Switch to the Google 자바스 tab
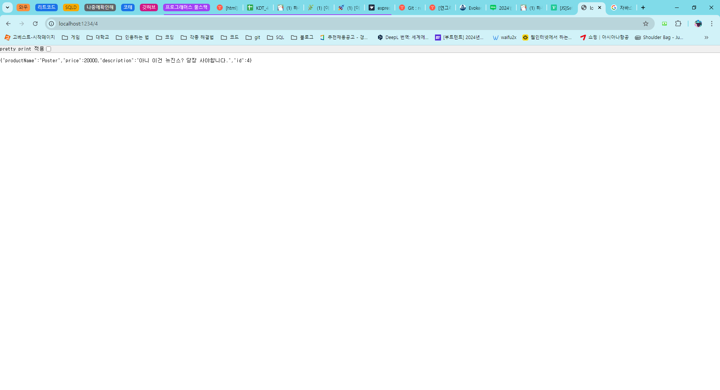720x390 pixels. [x=622, y=8]
